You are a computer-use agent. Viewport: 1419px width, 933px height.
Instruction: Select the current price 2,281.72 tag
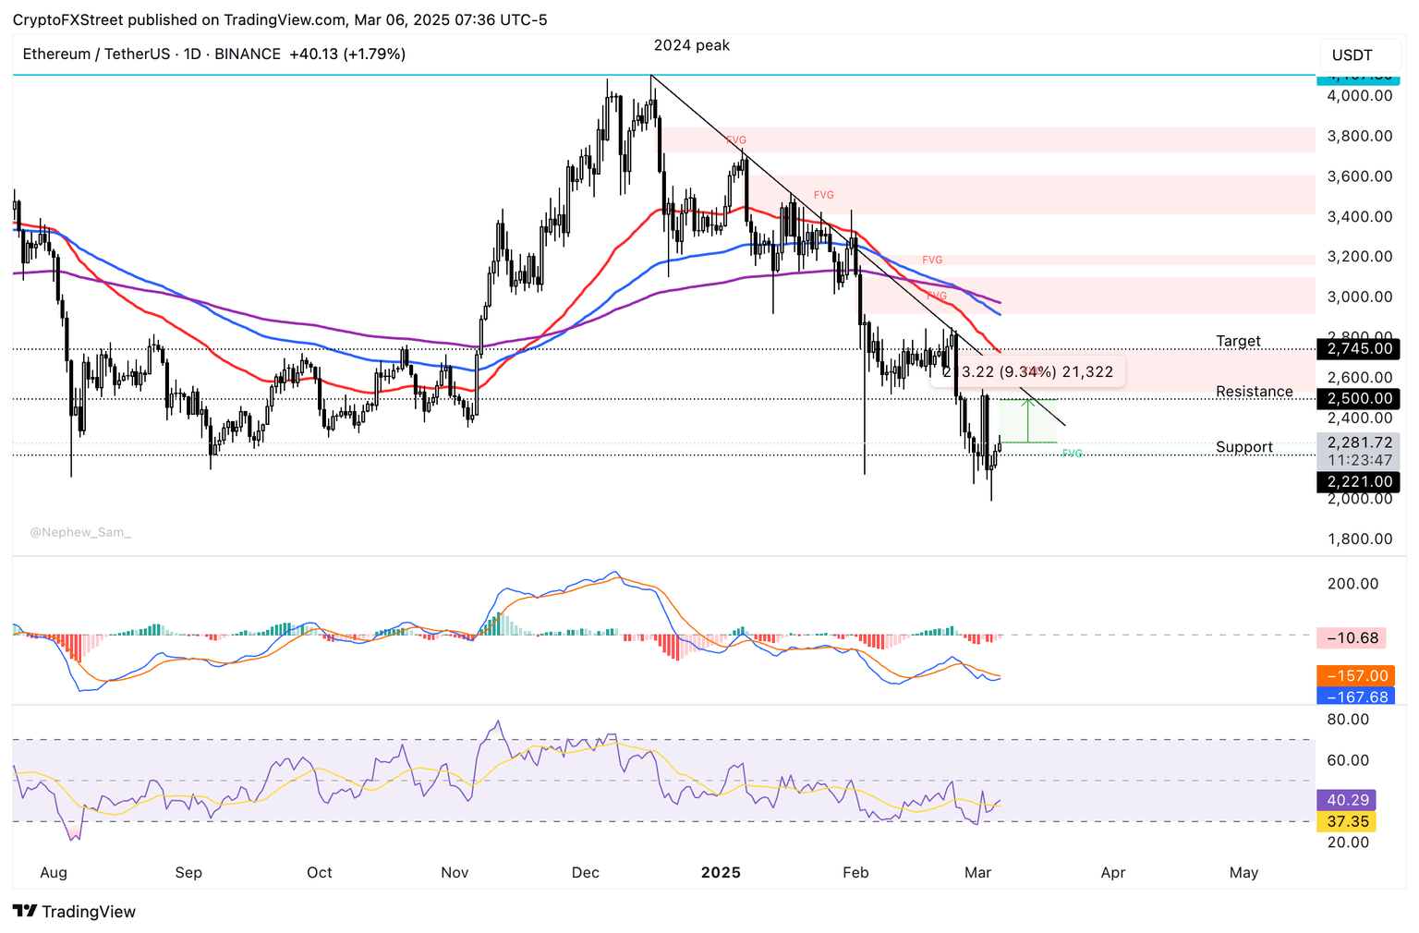point(1358,442)
